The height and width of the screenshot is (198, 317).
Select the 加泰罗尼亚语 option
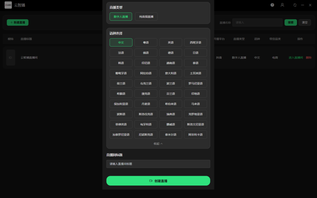121,135
